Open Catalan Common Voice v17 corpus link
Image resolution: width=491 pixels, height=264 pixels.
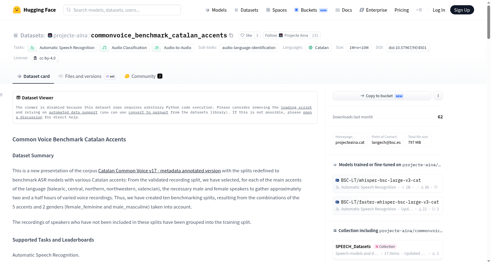pyautogui.click(x=159, y=171)
